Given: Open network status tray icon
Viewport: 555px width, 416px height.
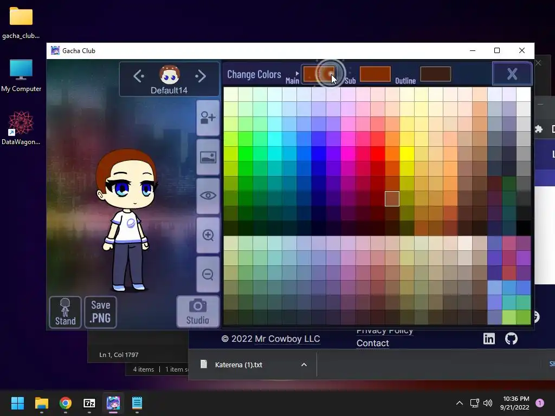Looking at the screenshot, I should (x=474, y=403).
